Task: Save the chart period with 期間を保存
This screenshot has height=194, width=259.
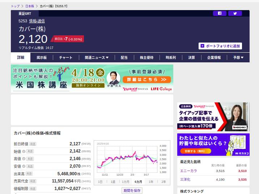Action: point(132,190)
